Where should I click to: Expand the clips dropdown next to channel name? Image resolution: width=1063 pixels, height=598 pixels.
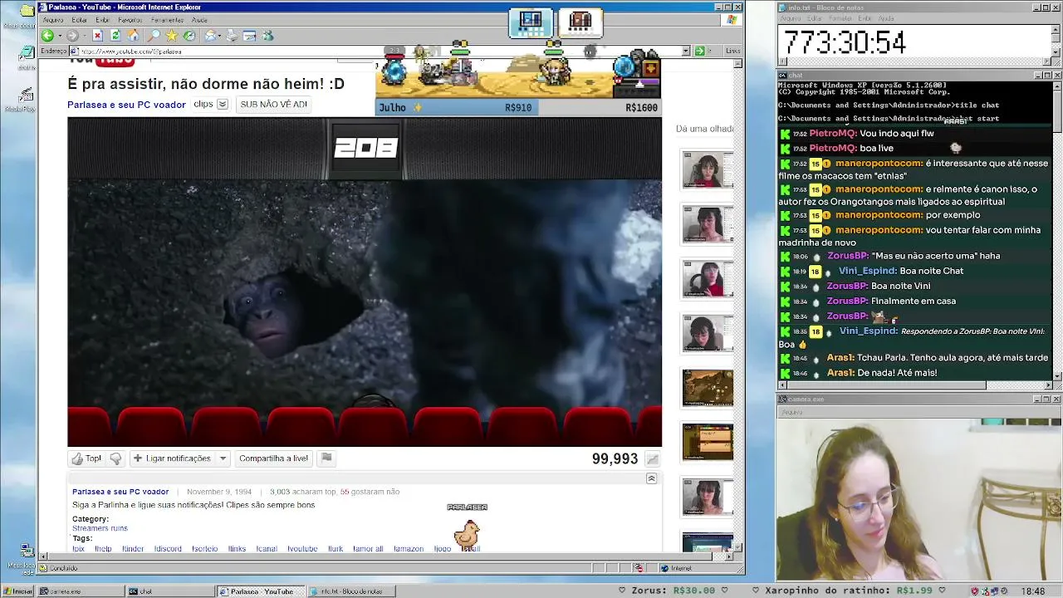click(x=223, y=105)
